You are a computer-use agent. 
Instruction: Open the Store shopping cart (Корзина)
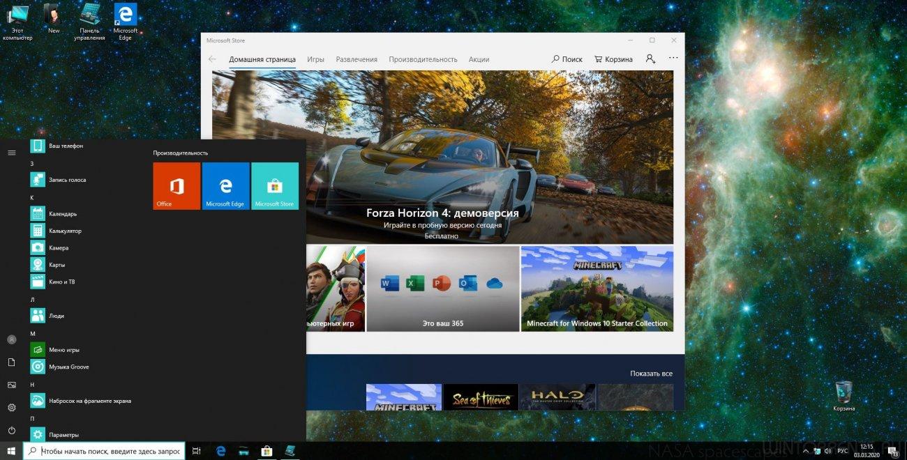[613, 59]
